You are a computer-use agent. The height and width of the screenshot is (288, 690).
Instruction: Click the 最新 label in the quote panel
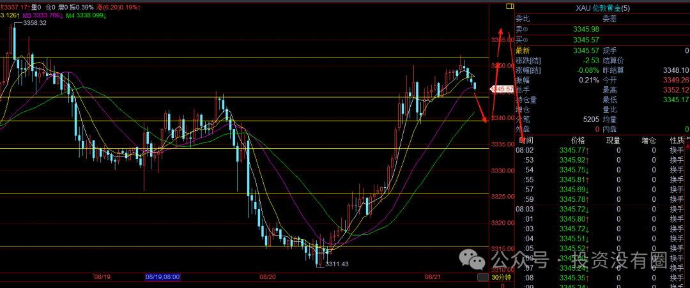tap(523, 50)
